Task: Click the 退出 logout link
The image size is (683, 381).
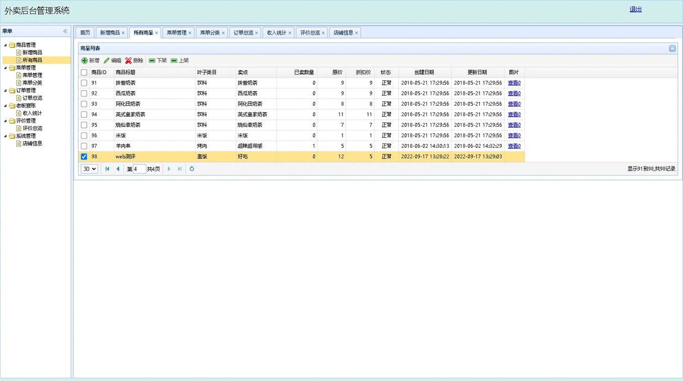Action: pyautogui.click(x=636, y=9)
